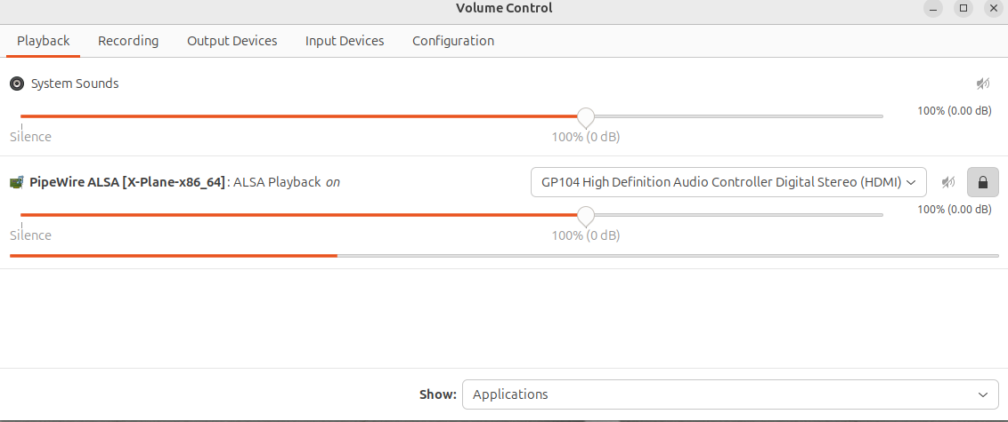This screenshot has height=422, width=1008.
Task: Click the X-Plane stream volume slider handle
Action: (x=586, y=216)
